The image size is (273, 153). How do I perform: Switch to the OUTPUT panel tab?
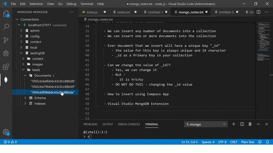[x=107, y=124]
